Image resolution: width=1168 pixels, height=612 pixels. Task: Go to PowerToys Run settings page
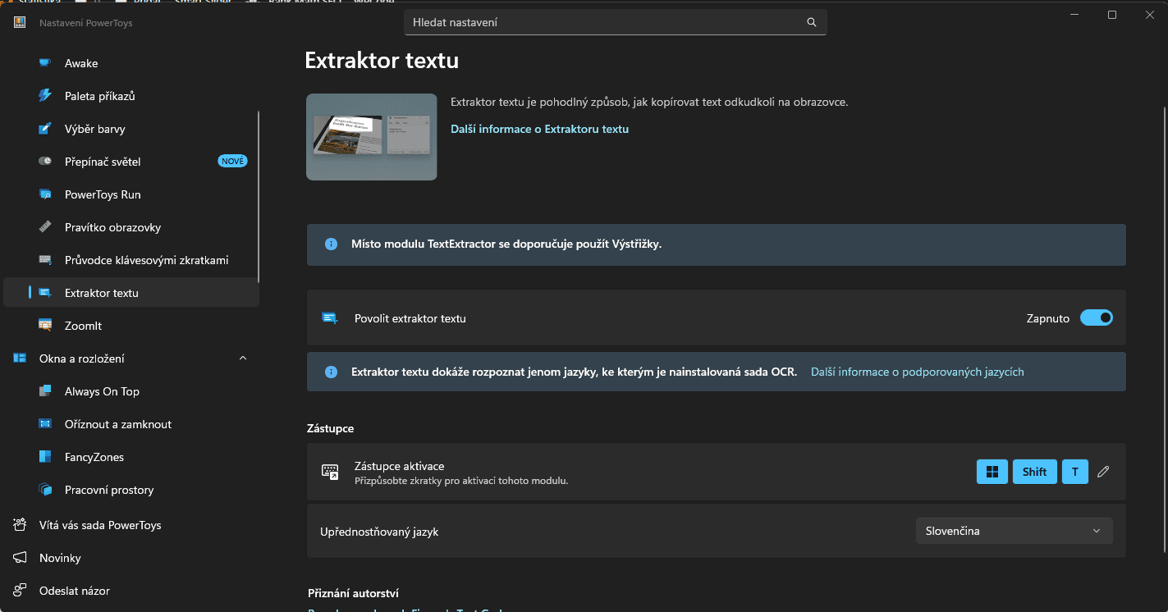tap(103, 194)
